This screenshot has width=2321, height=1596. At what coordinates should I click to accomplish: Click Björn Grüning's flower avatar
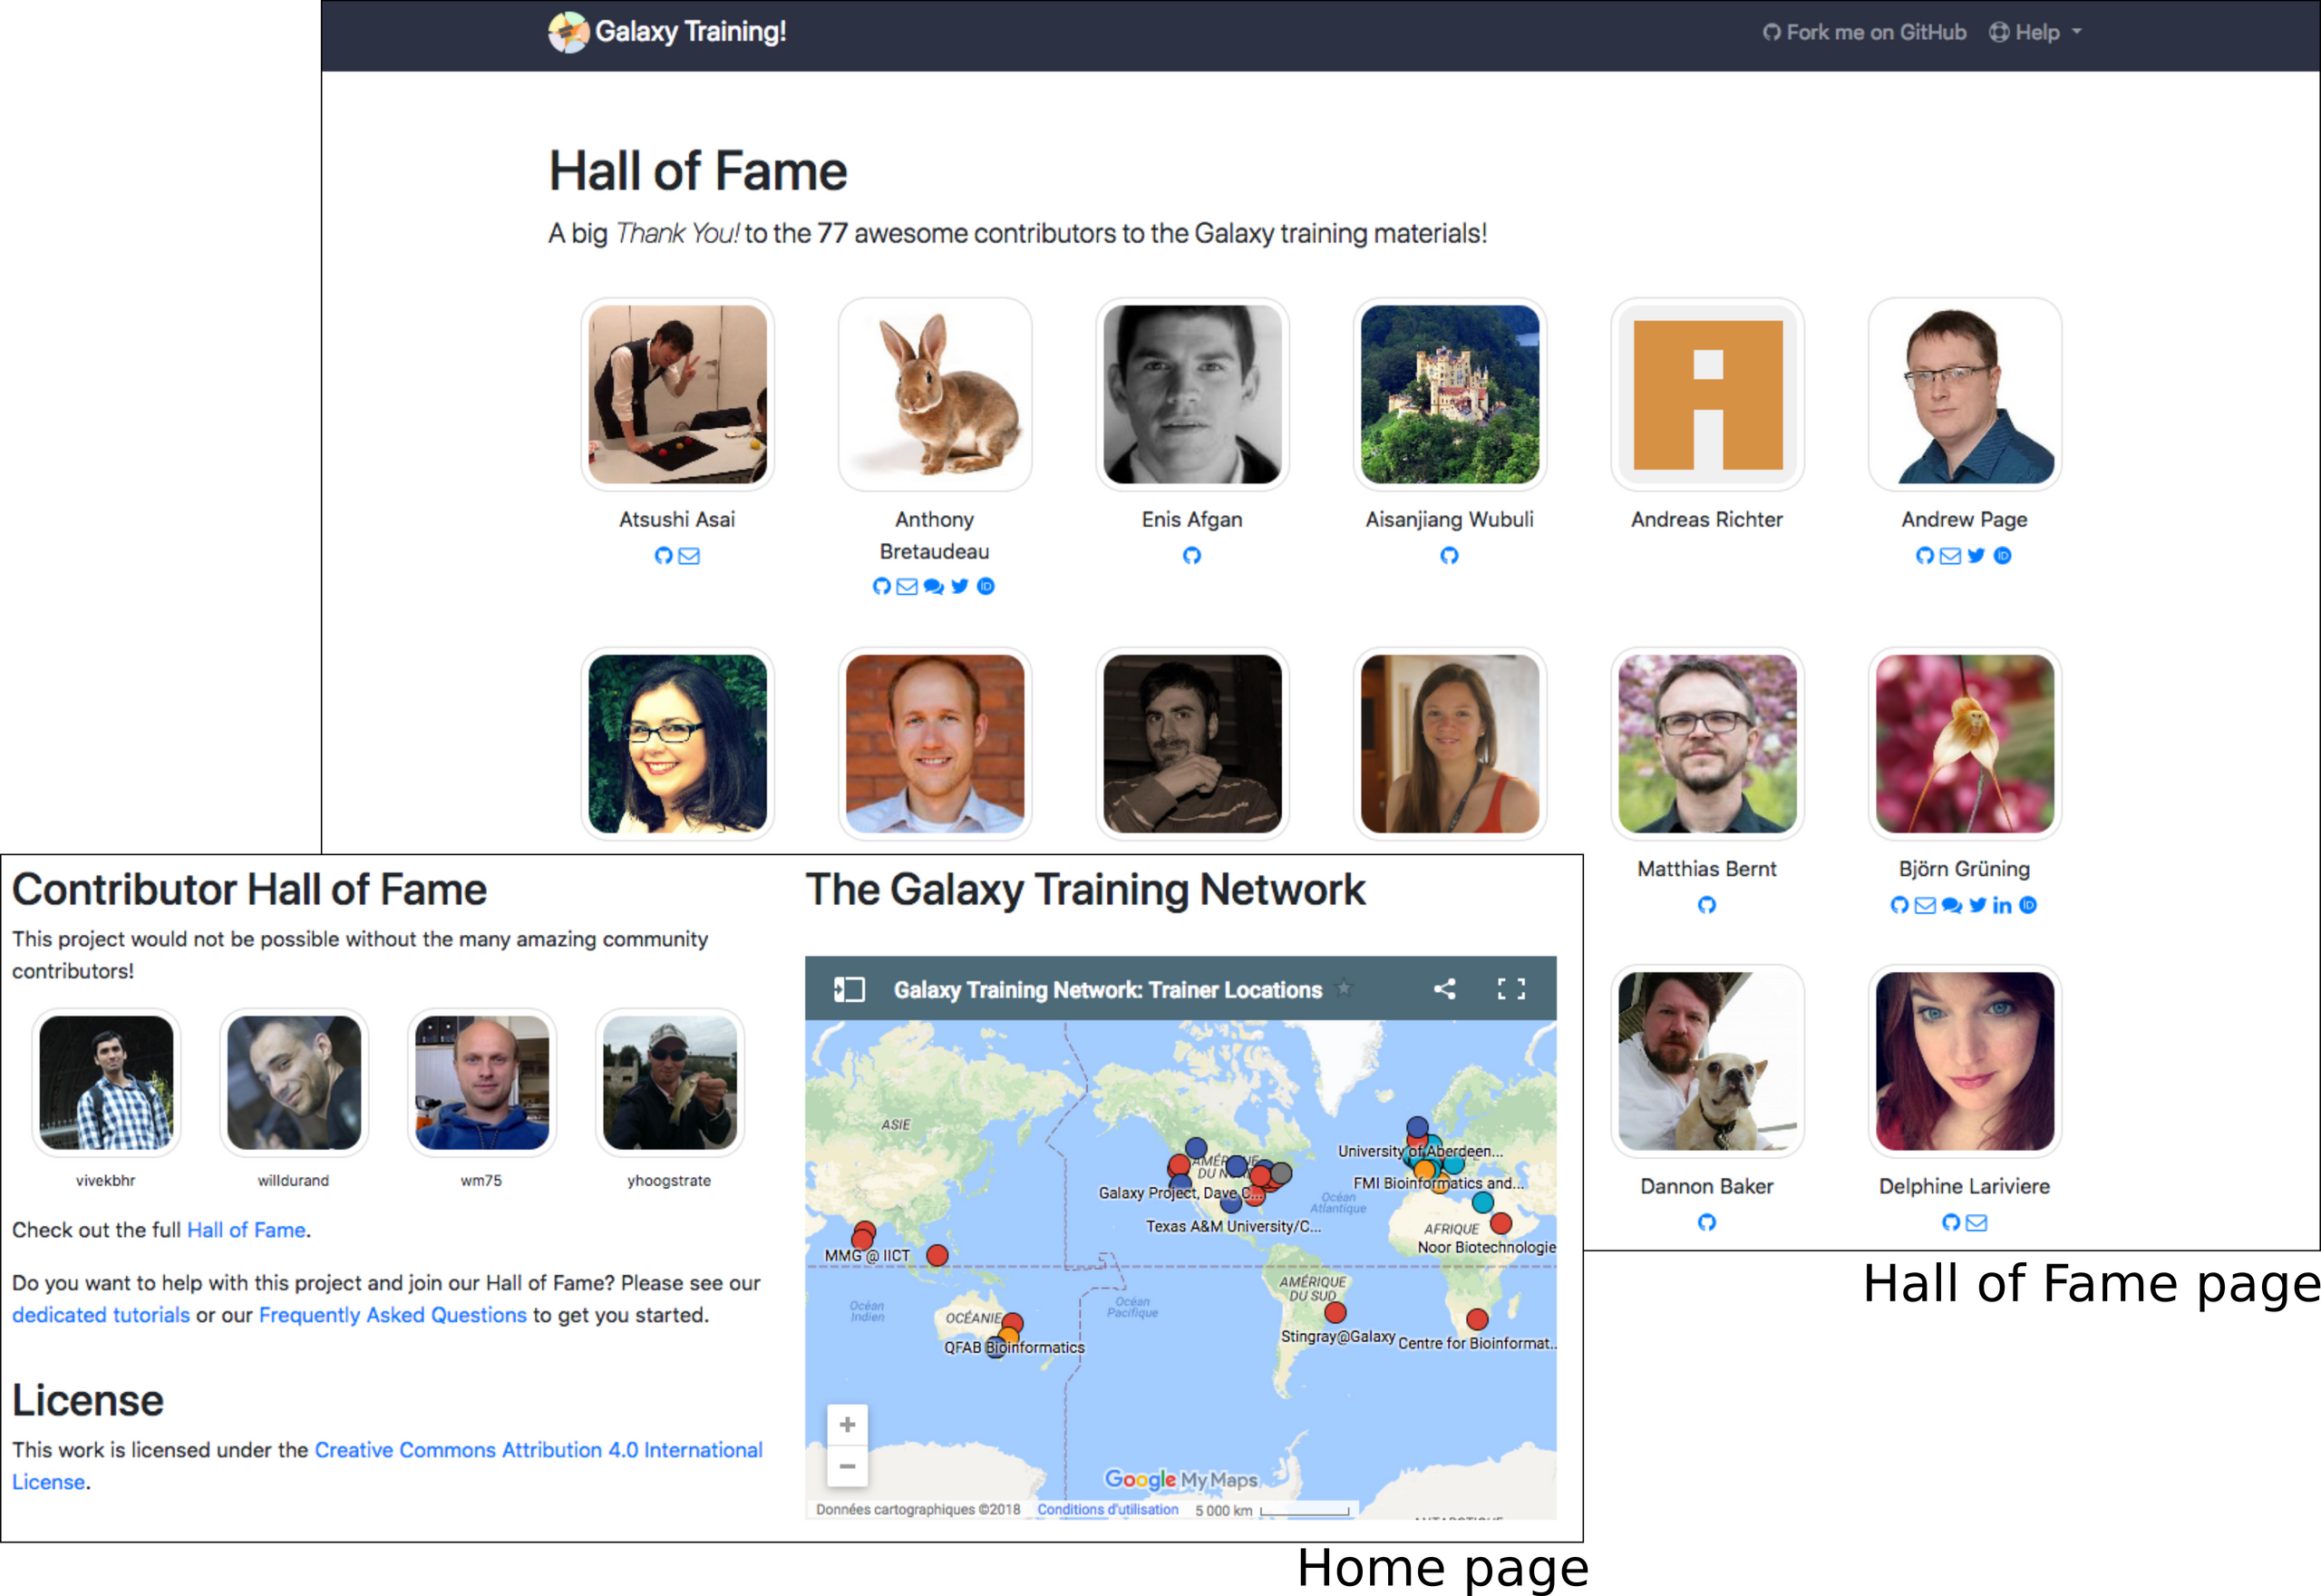pyautogui.click(x=1966, y=744)
